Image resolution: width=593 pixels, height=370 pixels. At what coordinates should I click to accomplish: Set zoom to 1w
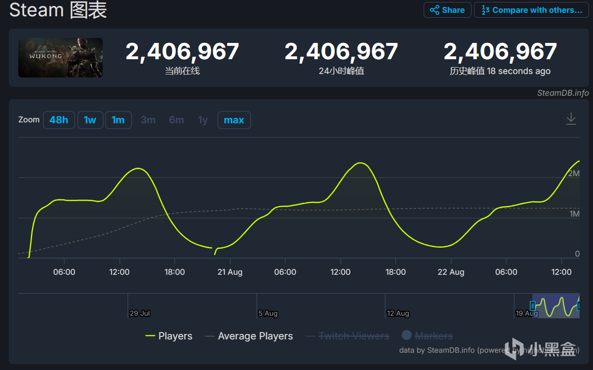[90, 120]
